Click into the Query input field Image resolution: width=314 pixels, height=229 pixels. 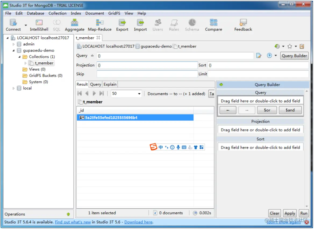coord(175,56)
